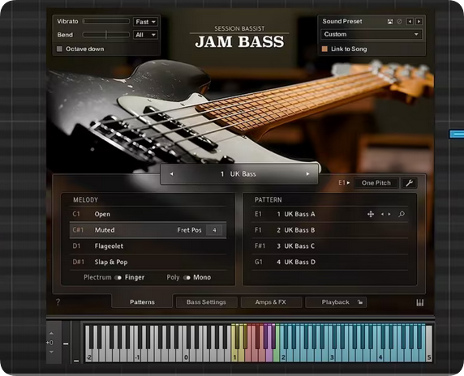Viewport: 464px width, 376px height.
Task: Open the Custom sound preset dropdown
Action: pos(371,34)
